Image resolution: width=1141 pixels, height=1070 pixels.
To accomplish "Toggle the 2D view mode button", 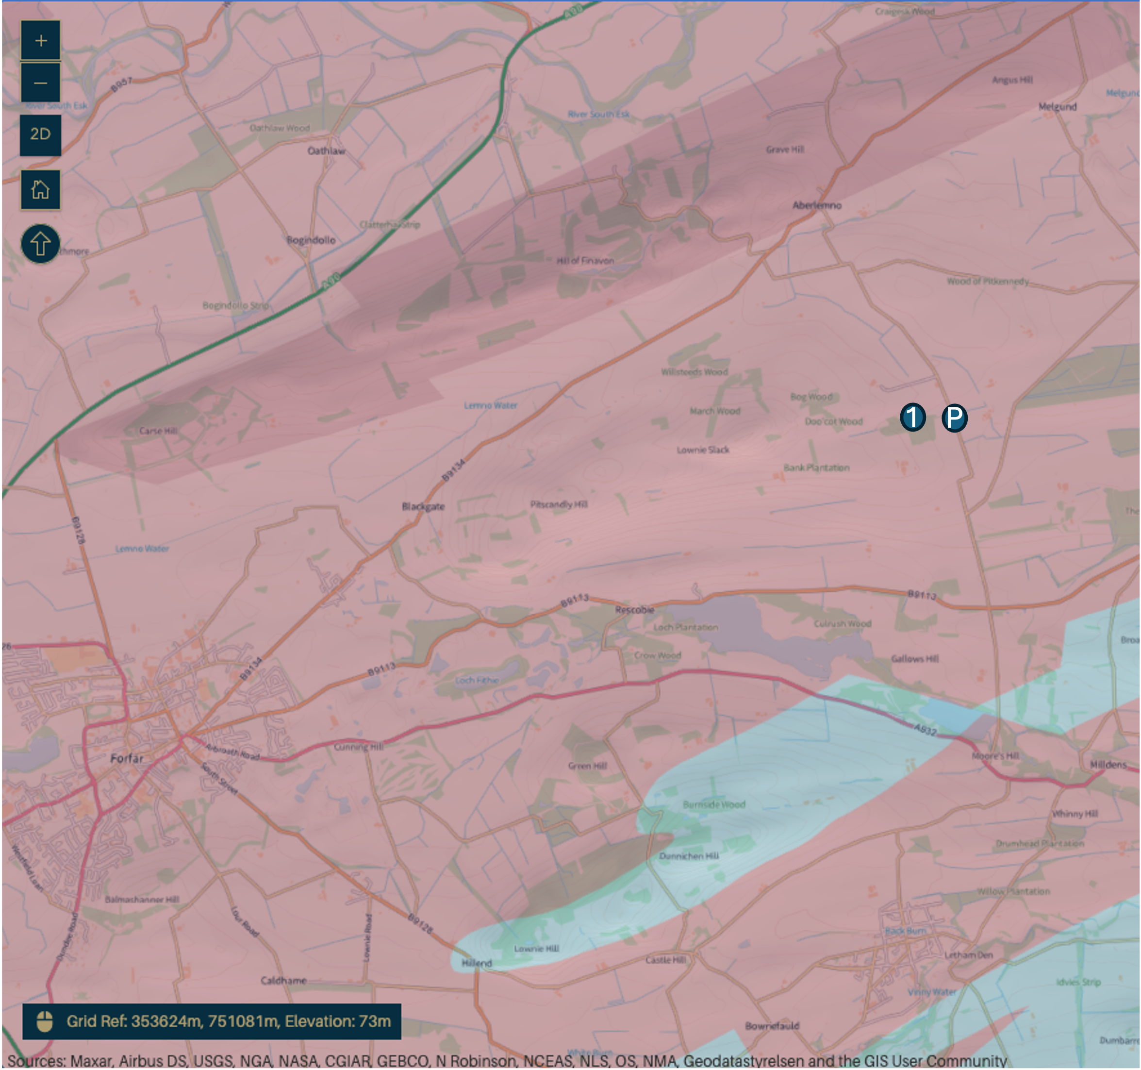I will click(x=40, y=134).
